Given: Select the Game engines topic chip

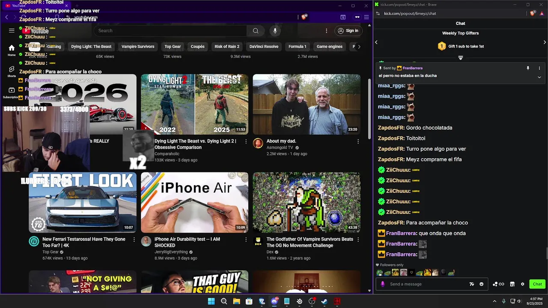Looking at the screenshot, I should pos(329,47).
